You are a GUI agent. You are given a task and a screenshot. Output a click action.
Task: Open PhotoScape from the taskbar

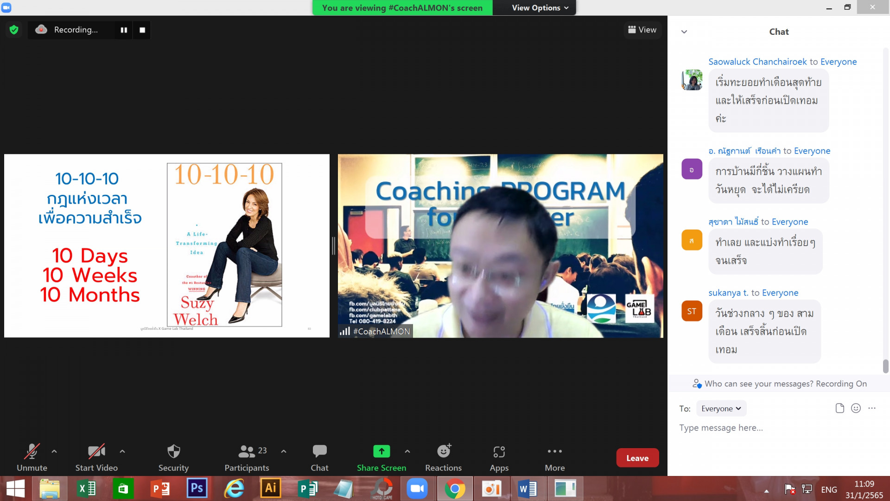[x=382, y=488]
